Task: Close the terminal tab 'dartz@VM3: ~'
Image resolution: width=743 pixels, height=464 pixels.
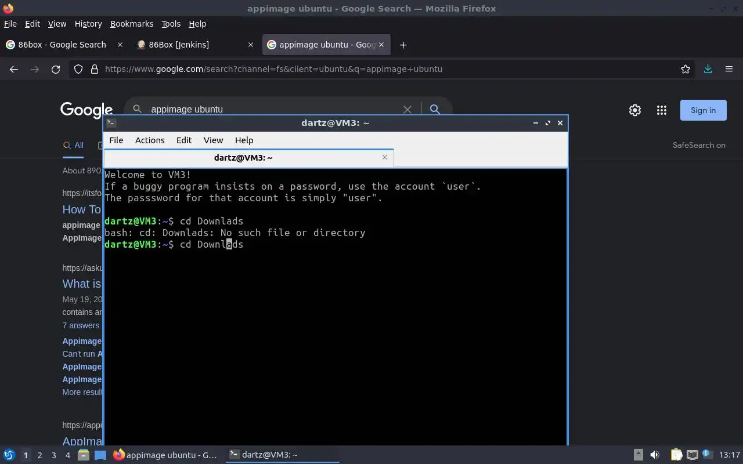Action: 385,157
